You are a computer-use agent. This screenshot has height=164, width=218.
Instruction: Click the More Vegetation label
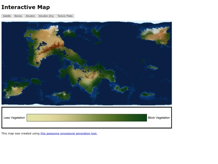coord(159,118)
